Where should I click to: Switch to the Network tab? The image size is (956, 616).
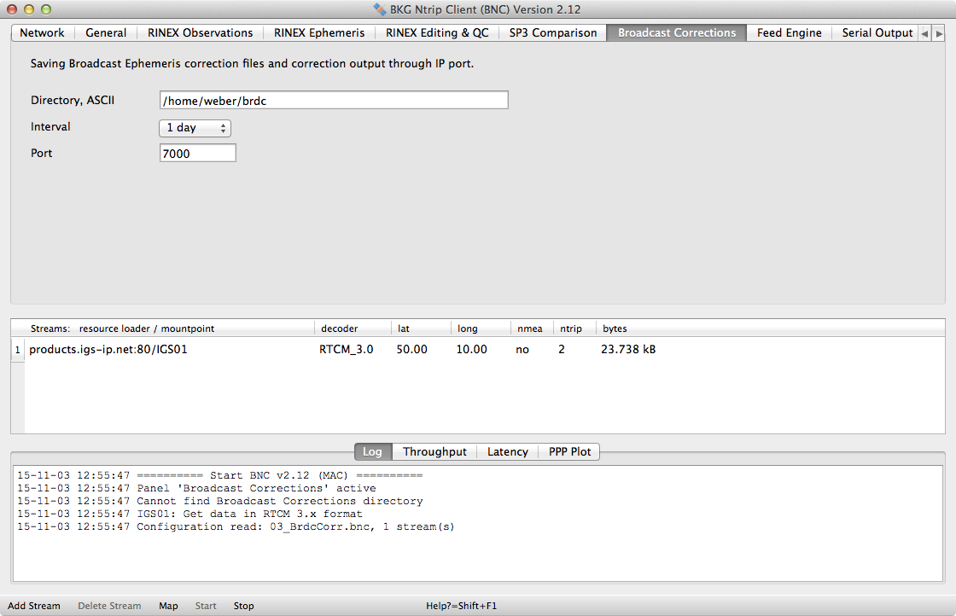42,33
